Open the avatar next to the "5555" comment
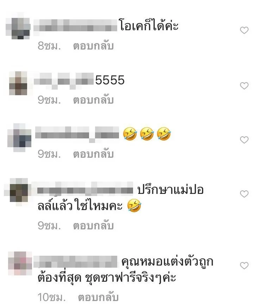The height and width of the screenshot is (307, 264). [x=18, y=83]
